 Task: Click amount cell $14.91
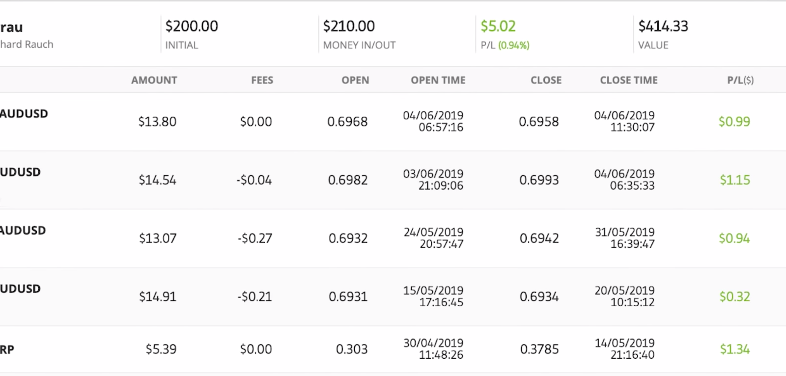pos(158,297)
